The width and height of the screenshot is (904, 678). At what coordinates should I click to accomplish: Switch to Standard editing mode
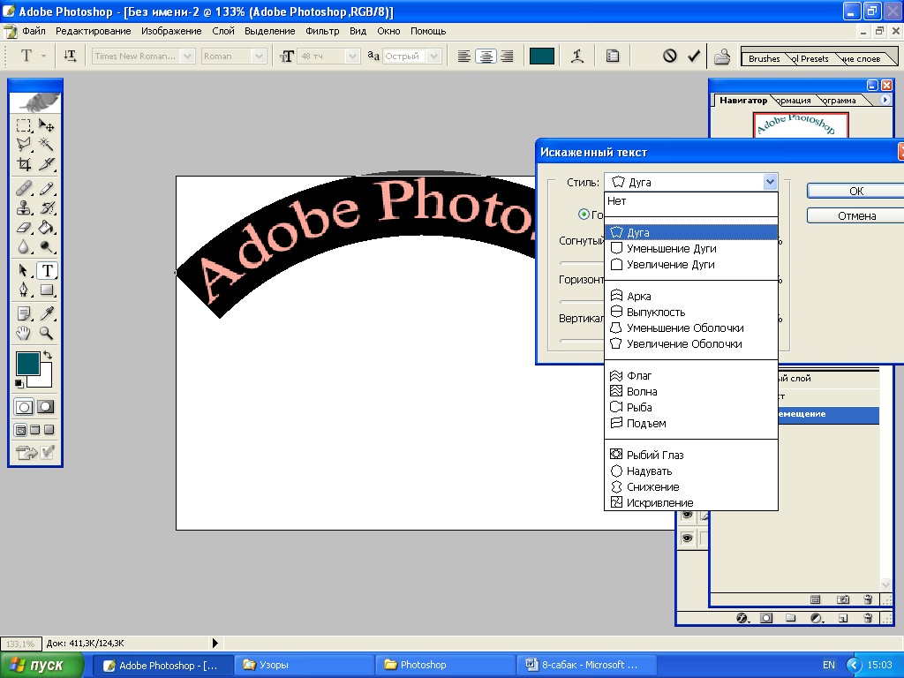tap(24, 407)
